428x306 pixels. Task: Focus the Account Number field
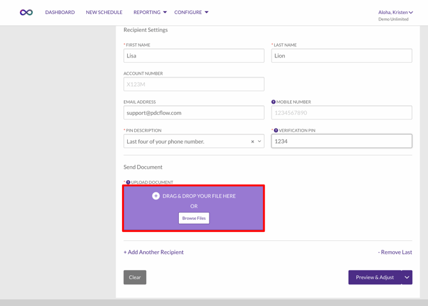pyautogui.click(x=194, y=84)
